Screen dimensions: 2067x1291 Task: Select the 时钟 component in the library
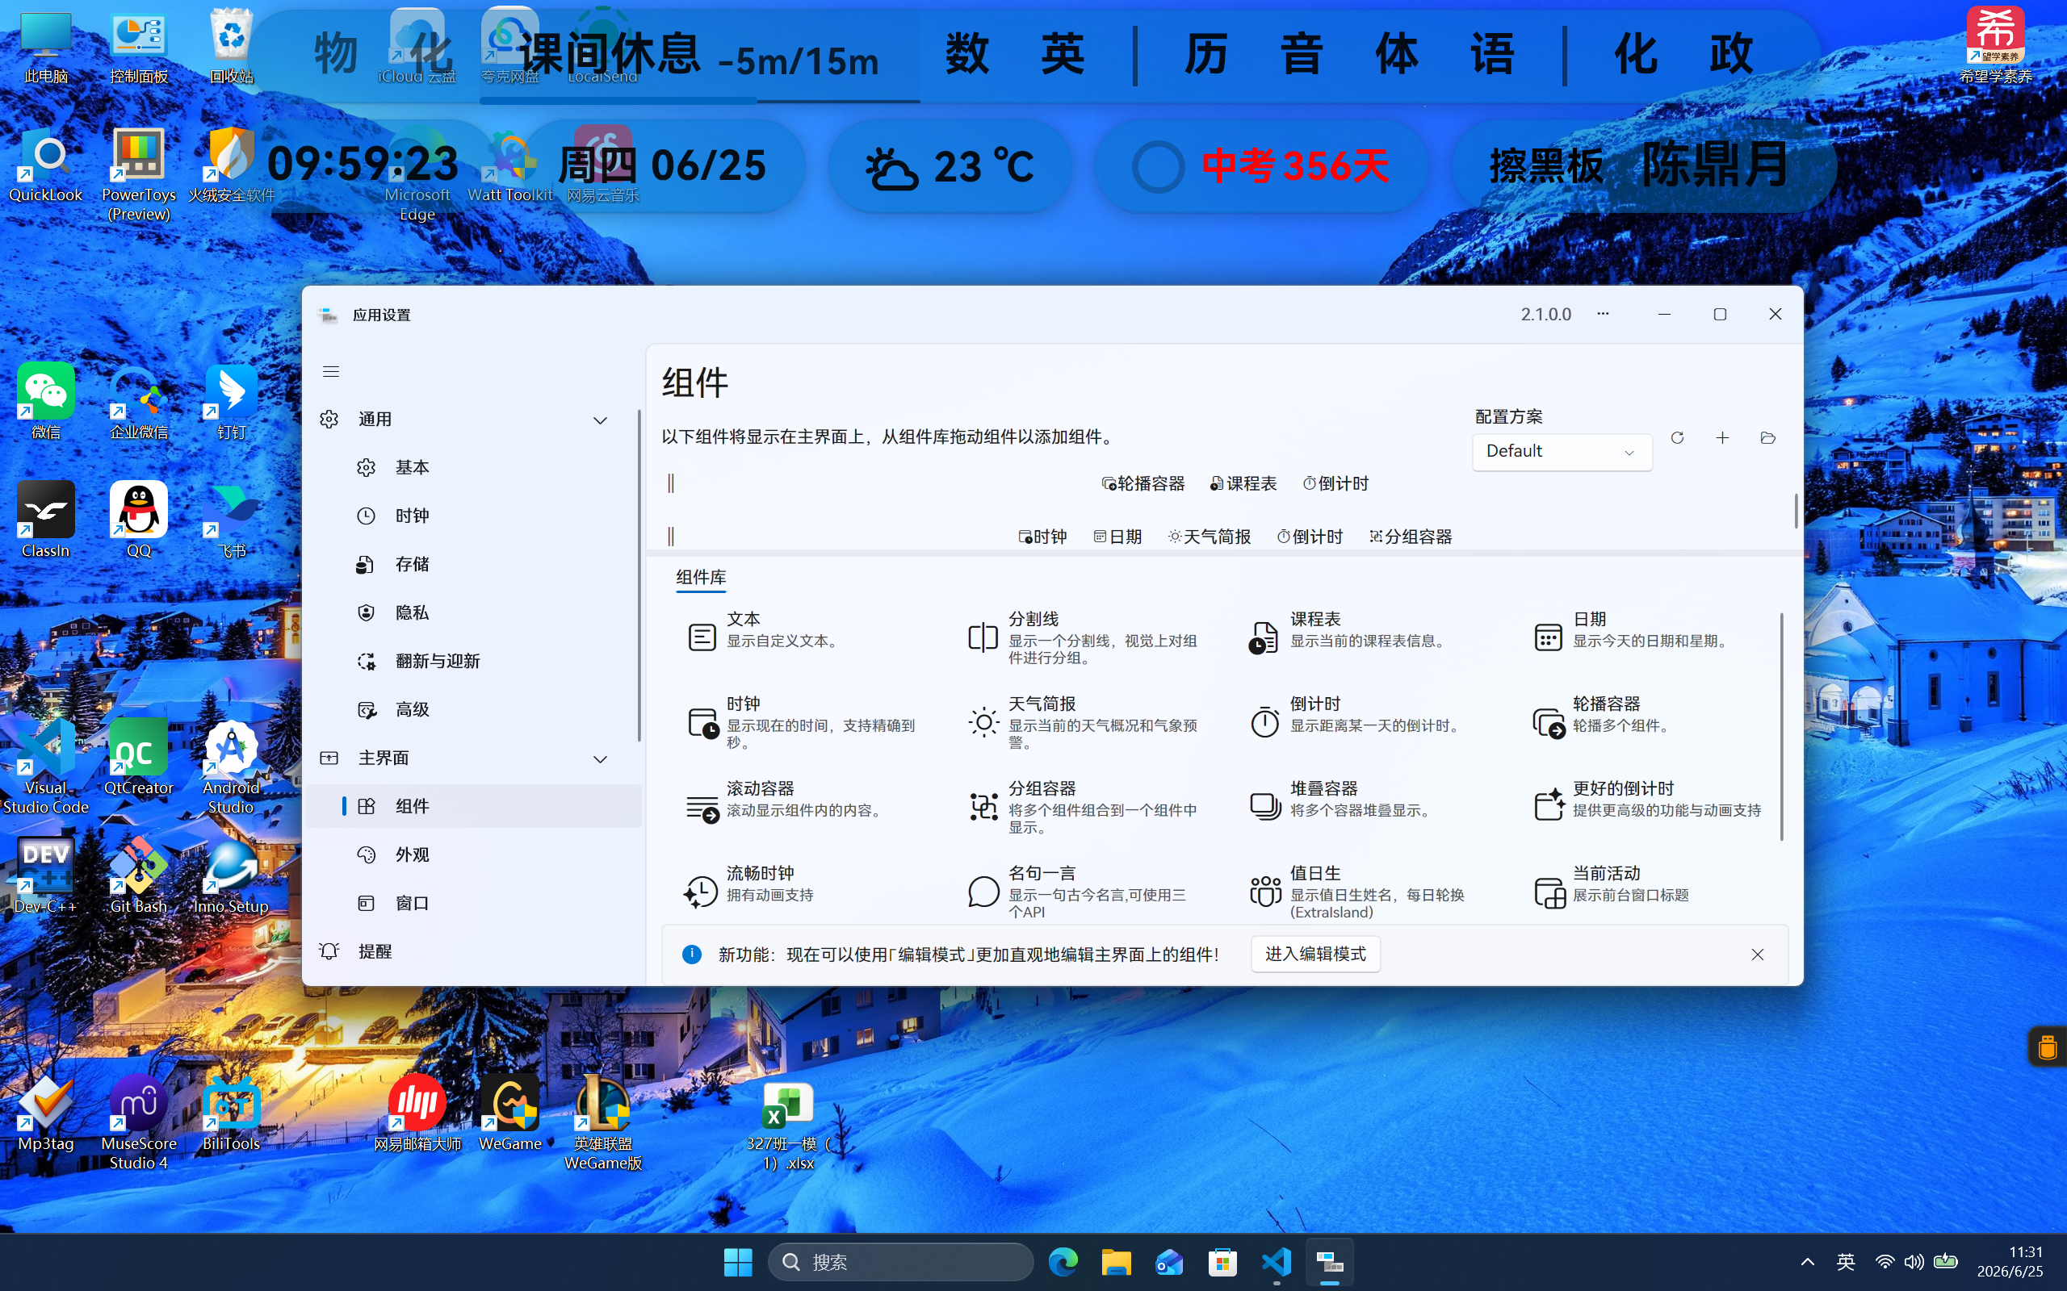[803, 722]
